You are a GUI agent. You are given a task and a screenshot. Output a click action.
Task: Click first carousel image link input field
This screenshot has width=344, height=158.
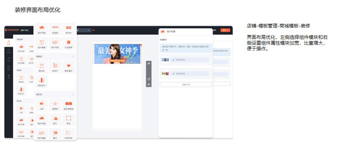(190, 60)
